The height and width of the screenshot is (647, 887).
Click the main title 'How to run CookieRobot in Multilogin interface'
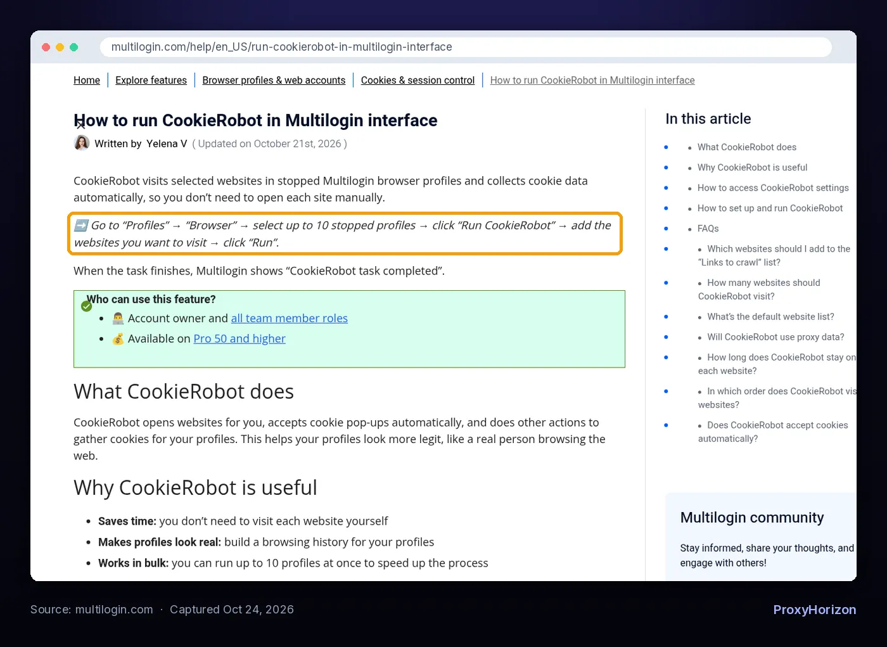(255, 120)
